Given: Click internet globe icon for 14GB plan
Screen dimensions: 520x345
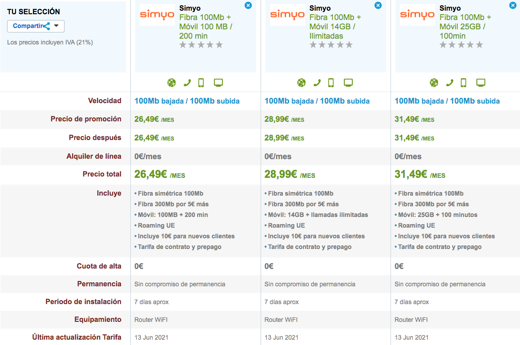Looking at the screenshot, I should [302, 83].
